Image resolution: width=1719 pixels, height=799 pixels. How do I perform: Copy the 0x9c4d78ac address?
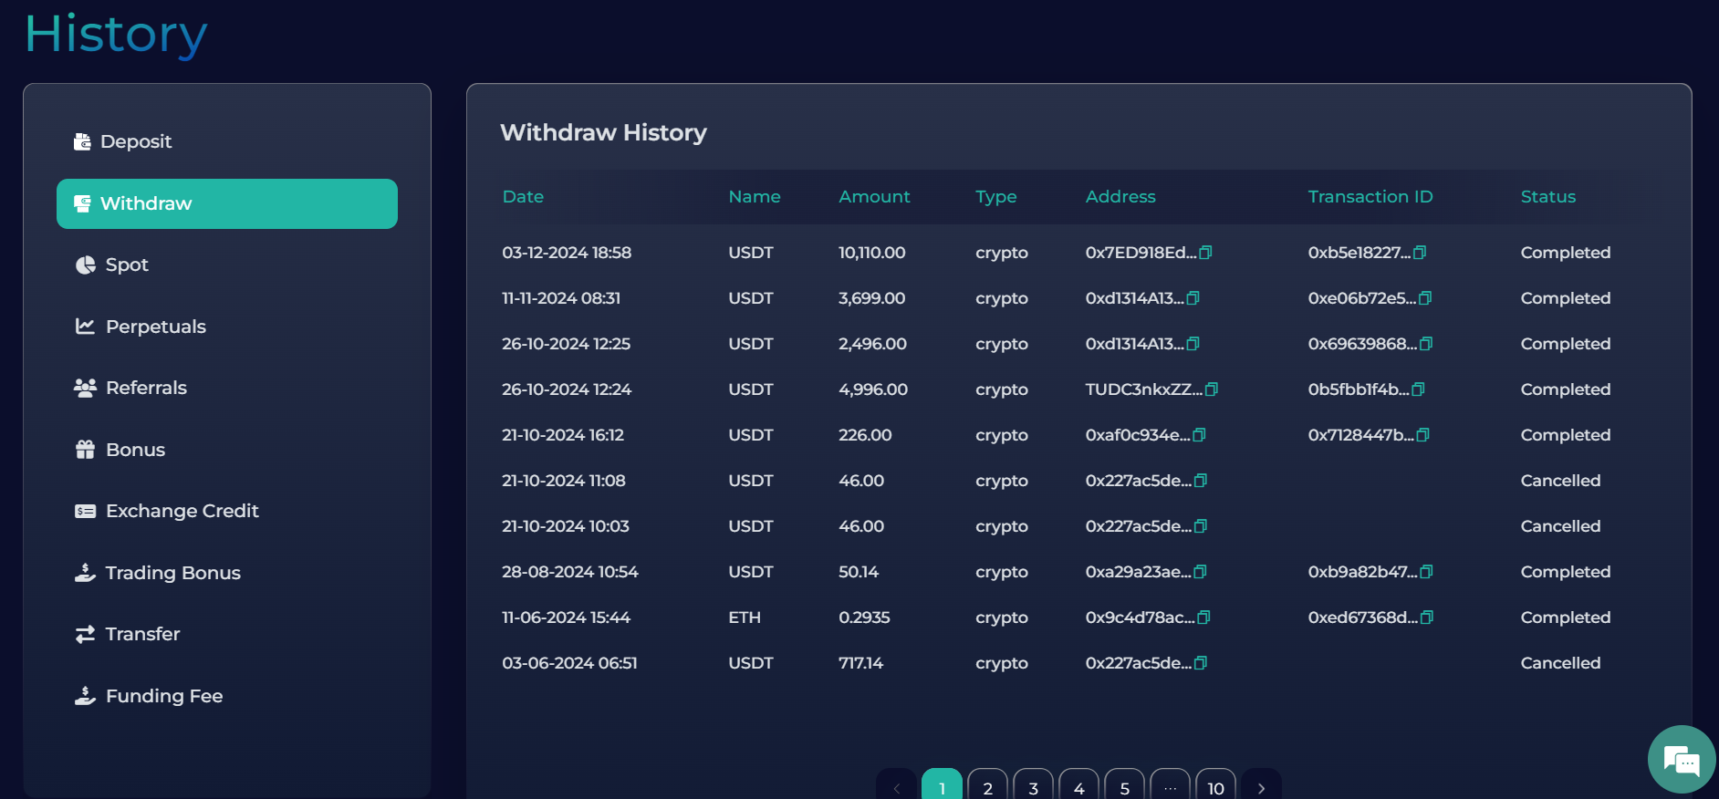[x=1203, y=617]
